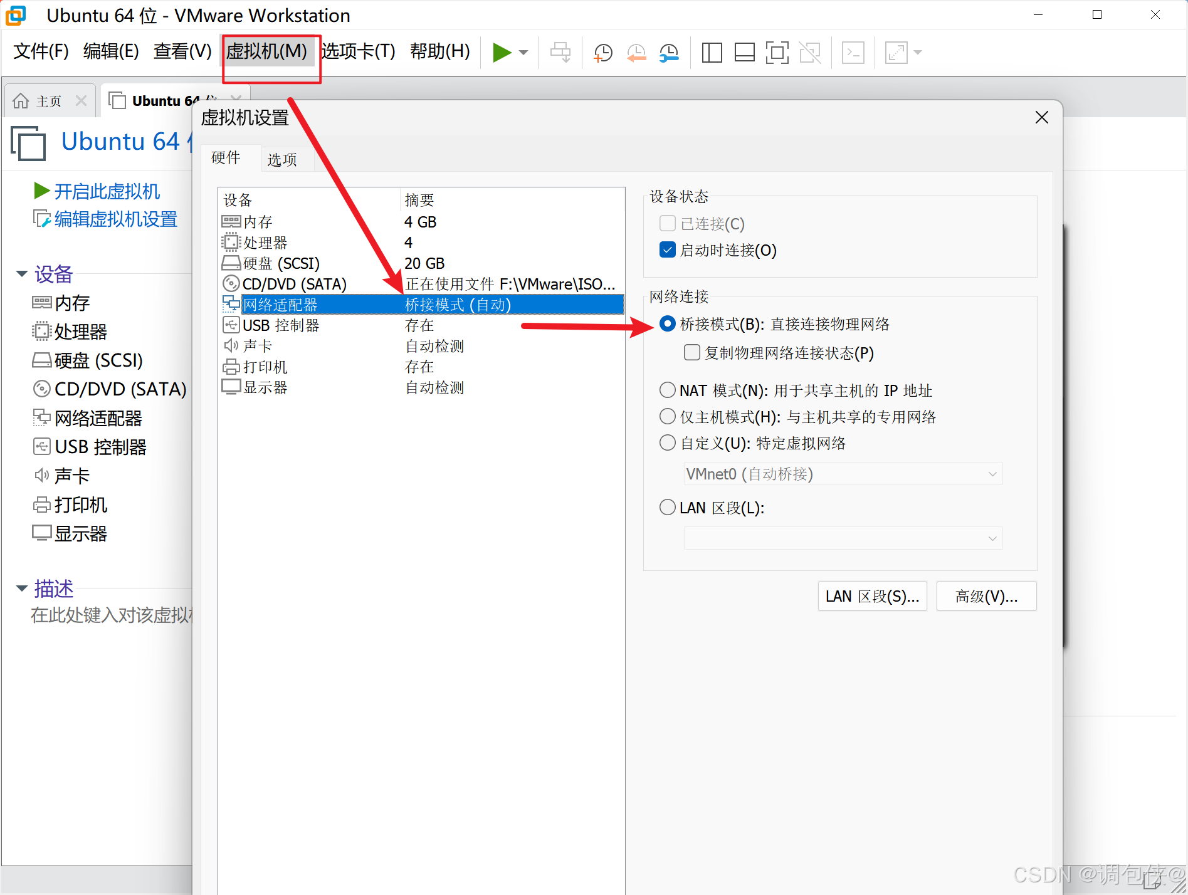
Task: Check 复制物理网络连接状态(P)
Action: tap(692, 353)
